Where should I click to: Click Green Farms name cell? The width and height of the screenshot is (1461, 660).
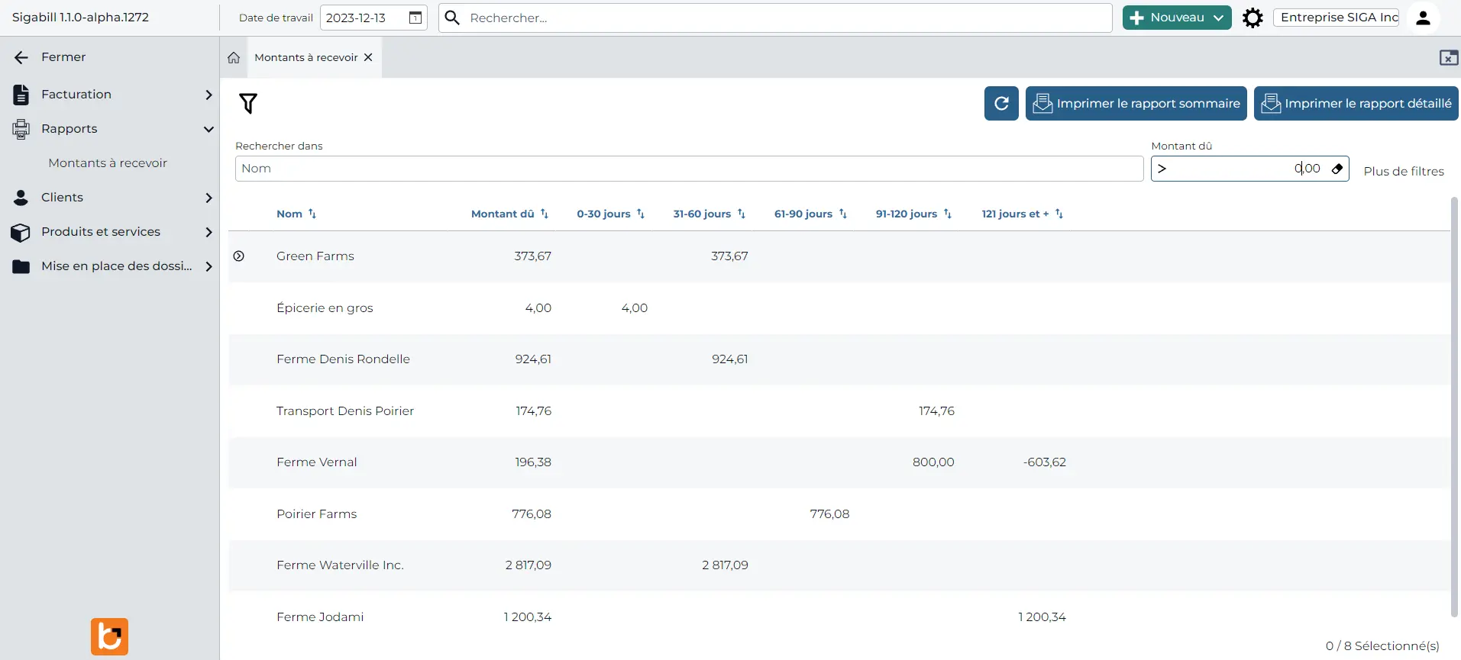(315, 256)
